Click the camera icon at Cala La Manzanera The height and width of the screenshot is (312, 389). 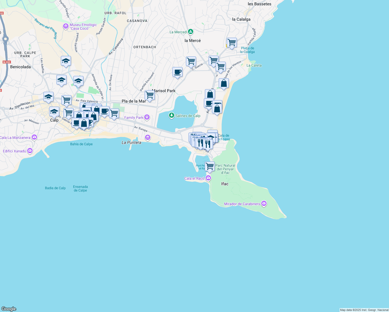pyautogui.click(x=34, y=137)
